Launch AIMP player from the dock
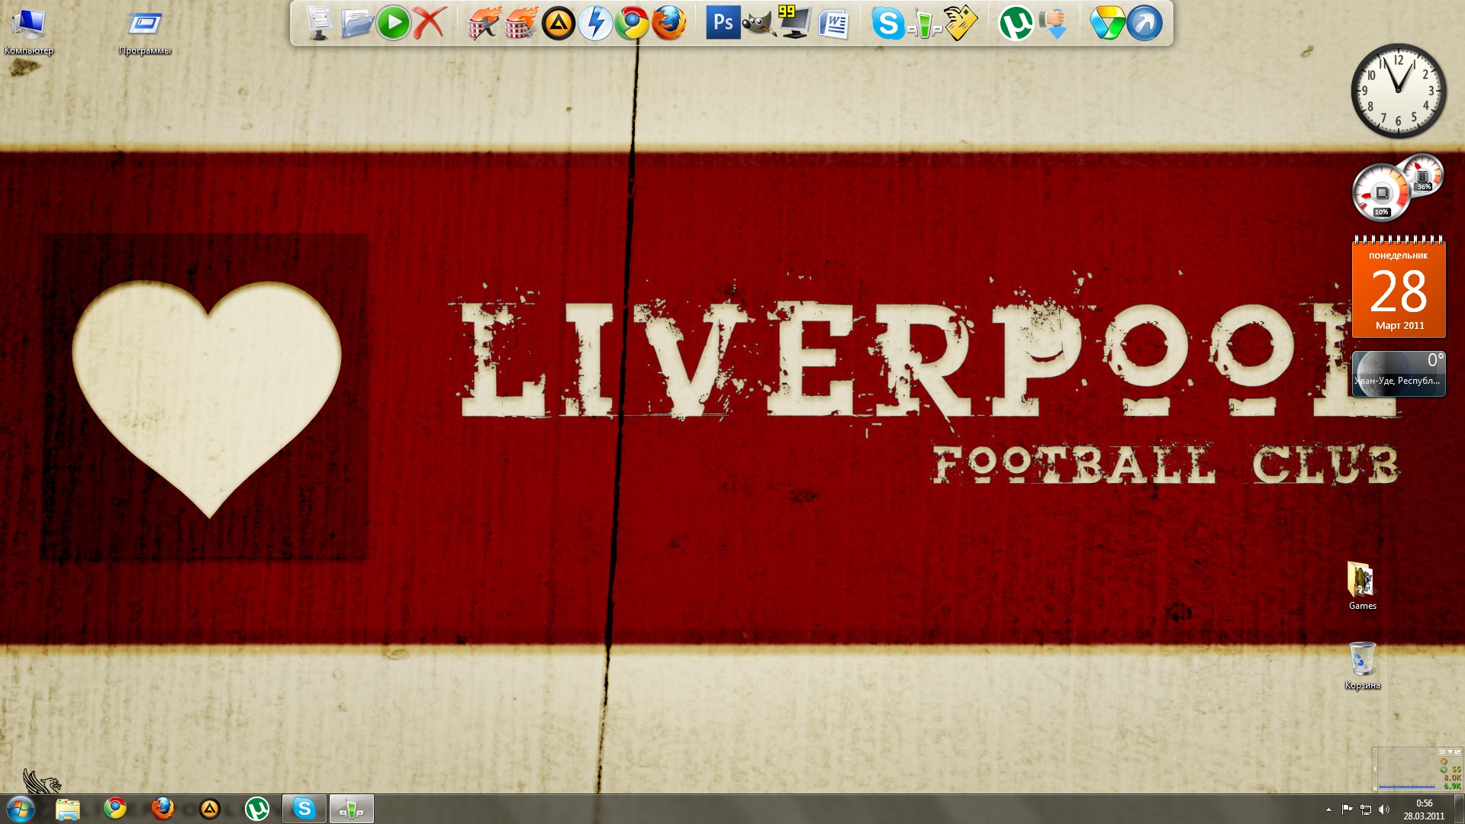Image resolution: width=1465 pixels, height=824 pixels. pos(559,24)
